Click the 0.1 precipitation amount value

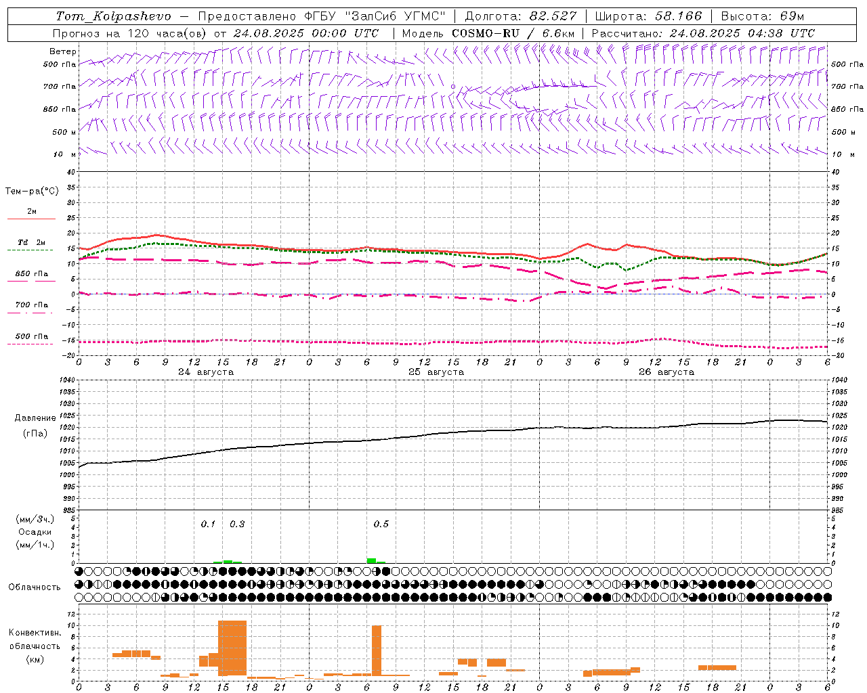point(208,524)
